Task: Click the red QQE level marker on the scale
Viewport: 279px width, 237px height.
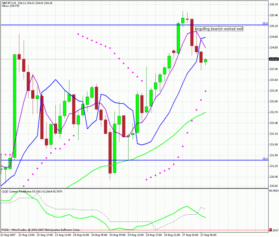Action: (x=270, y=230)
